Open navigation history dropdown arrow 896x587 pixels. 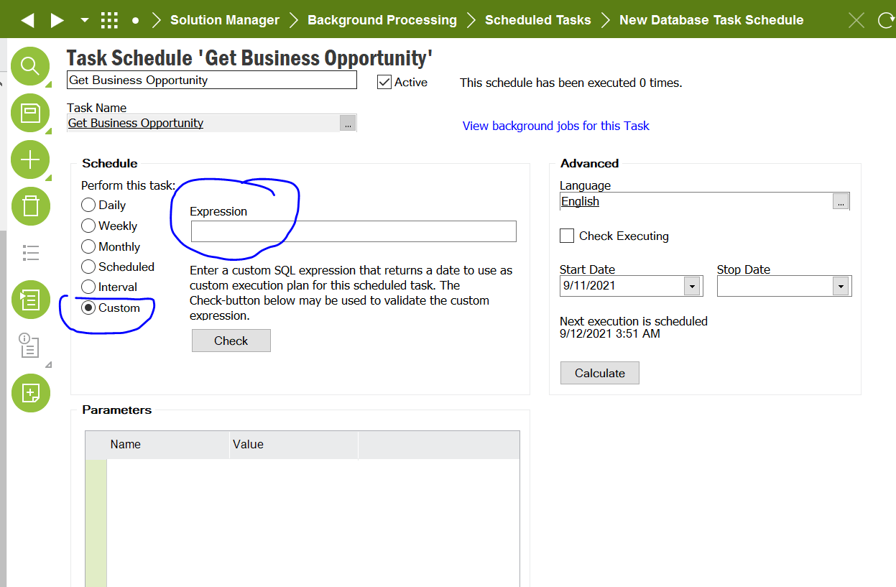point(85,20)
